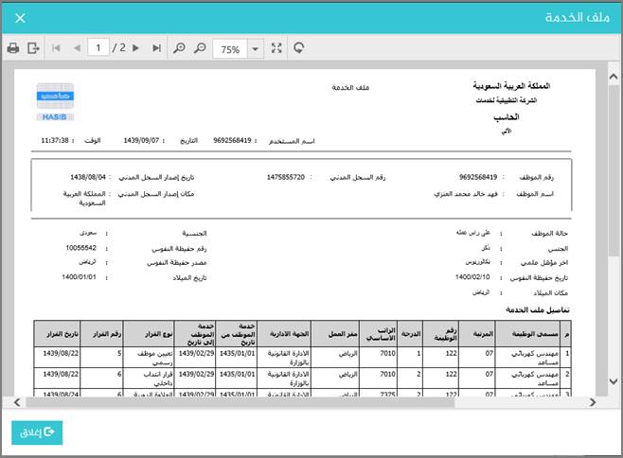Select decision type تعيين موظف رسمي

pos(154,358)
